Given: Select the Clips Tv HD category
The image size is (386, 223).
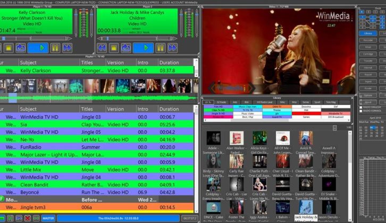Looking at the screenshot, I should (x=219, y=110).
